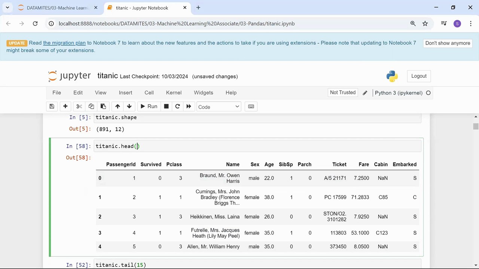The width and height of the screenshot is (479, 269).
Task: Click the Embarked column header
Action: click(x=405, y=164)
